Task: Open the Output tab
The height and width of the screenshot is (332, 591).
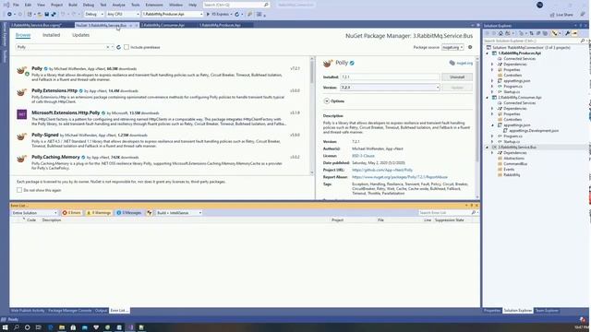Action: pyautogui.click(x=101, y=311)
